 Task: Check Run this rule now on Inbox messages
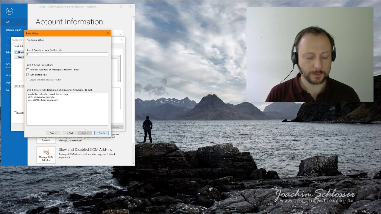click(x=28, y=70)
